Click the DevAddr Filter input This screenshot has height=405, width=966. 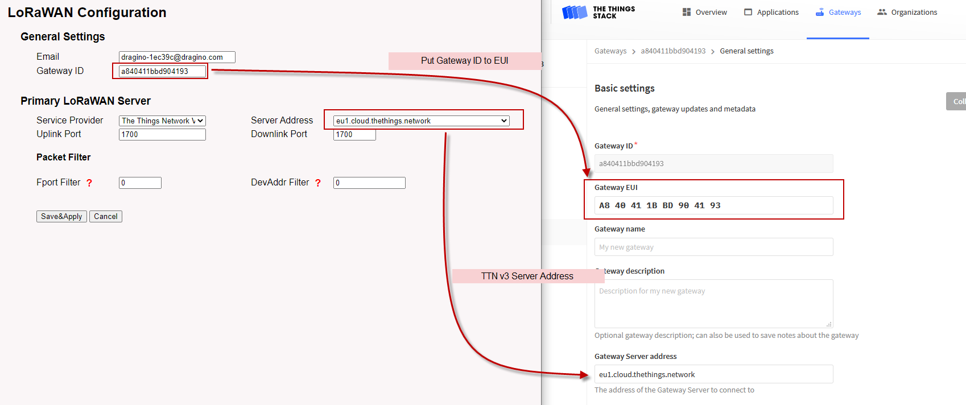(369, 183)
